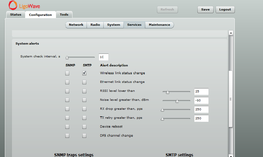The height and width of the screenshot is (157, 263).
Task: Click the System check interval value field
Action: click(103, 57)
